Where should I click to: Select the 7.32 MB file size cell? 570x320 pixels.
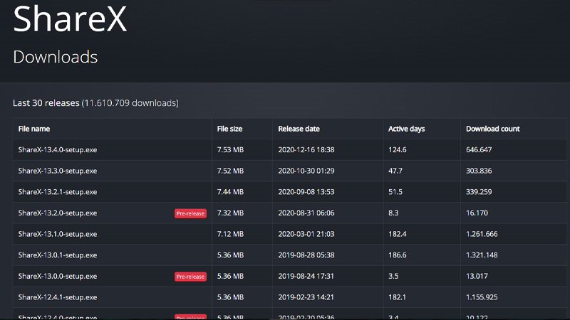click(230, 213)
